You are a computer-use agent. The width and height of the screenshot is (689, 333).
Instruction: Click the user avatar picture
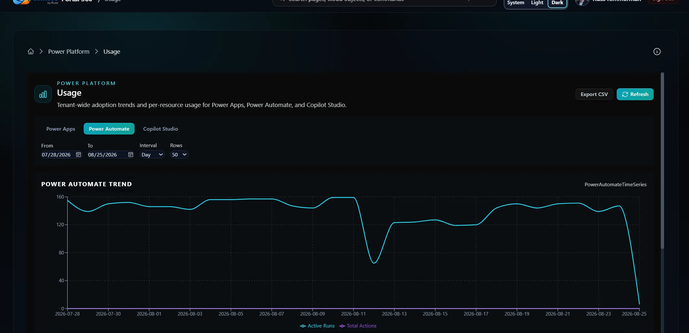[582, 2]
